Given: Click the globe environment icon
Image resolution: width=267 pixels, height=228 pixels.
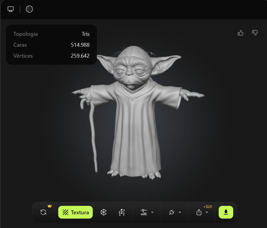Looking at the screenshot, I should (29, 9).
